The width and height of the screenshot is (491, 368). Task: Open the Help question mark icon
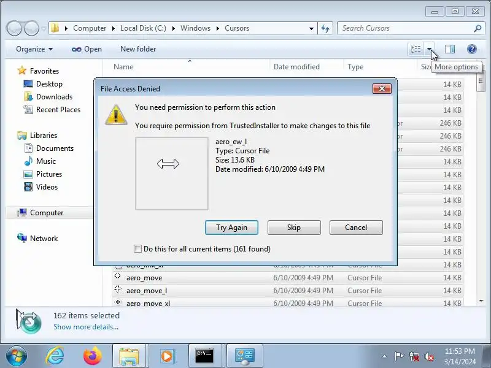point(471,49)
